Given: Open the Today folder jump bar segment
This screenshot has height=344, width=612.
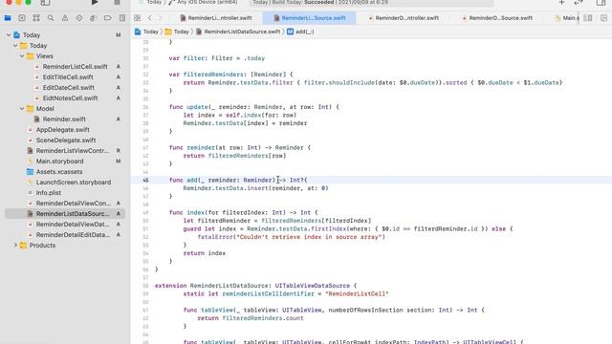Looking at the screenshot, I should 177,32.
